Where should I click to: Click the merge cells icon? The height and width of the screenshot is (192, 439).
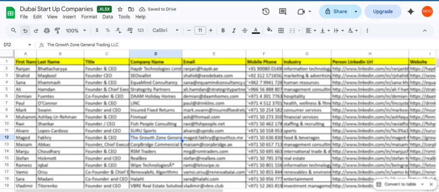click(x=292, y=30)
